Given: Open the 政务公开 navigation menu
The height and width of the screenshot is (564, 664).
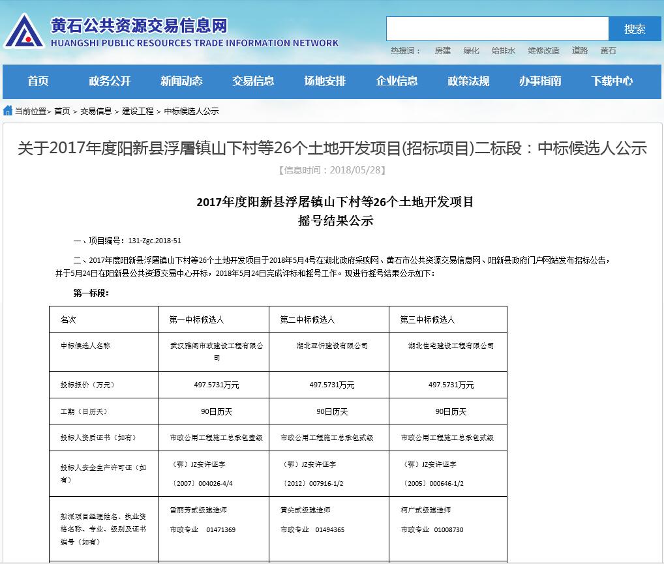Looking at the screenshot, I should click(x=108, y=82).
